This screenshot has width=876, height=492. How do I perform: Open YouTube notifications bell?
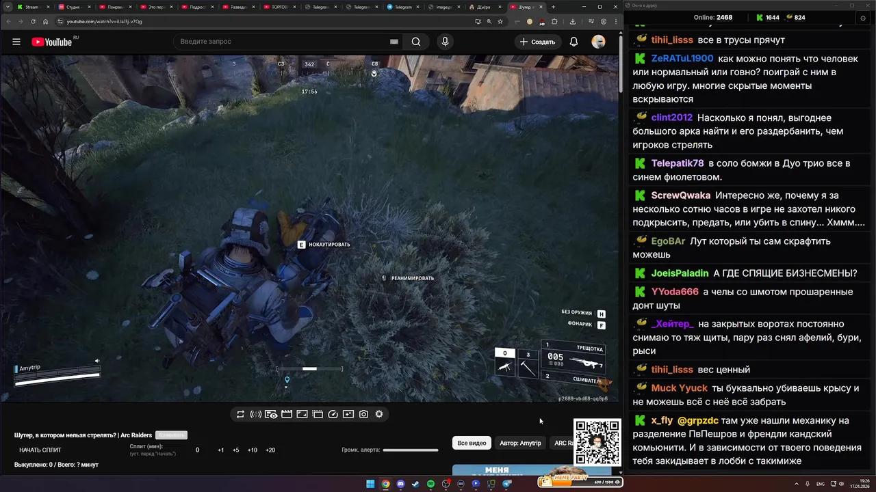pos(574,42)
